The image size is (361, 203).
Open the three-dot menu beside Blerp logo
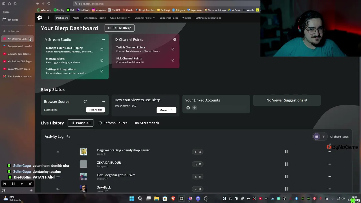49,18
